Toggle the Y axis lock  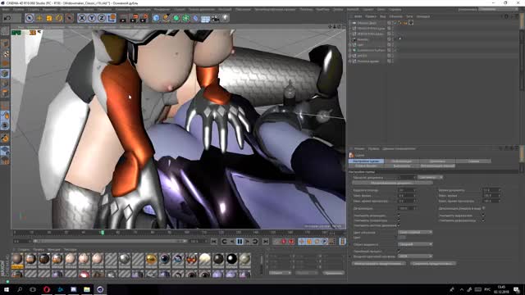click(x=92, y=18)
